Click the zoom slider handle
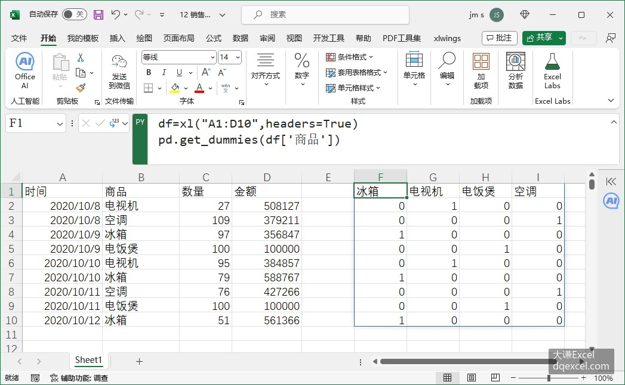Screen dimensions: 625x385 549,378
